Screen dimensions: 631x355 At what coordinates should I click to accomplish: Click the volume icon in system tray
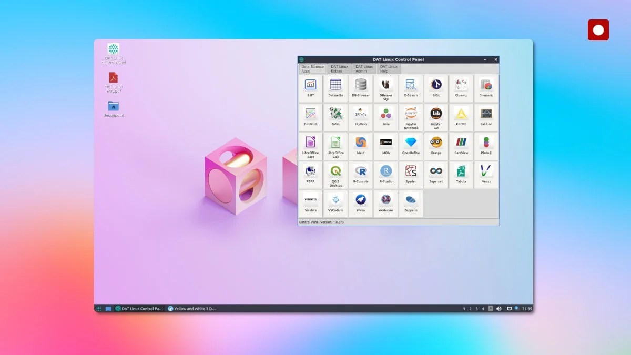[x=499, y=309]
